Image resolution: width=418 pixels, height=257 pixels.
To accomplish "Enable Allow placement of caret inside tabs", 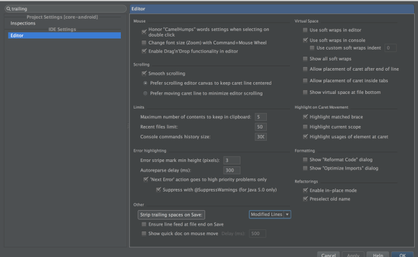I will pos(305,80).
